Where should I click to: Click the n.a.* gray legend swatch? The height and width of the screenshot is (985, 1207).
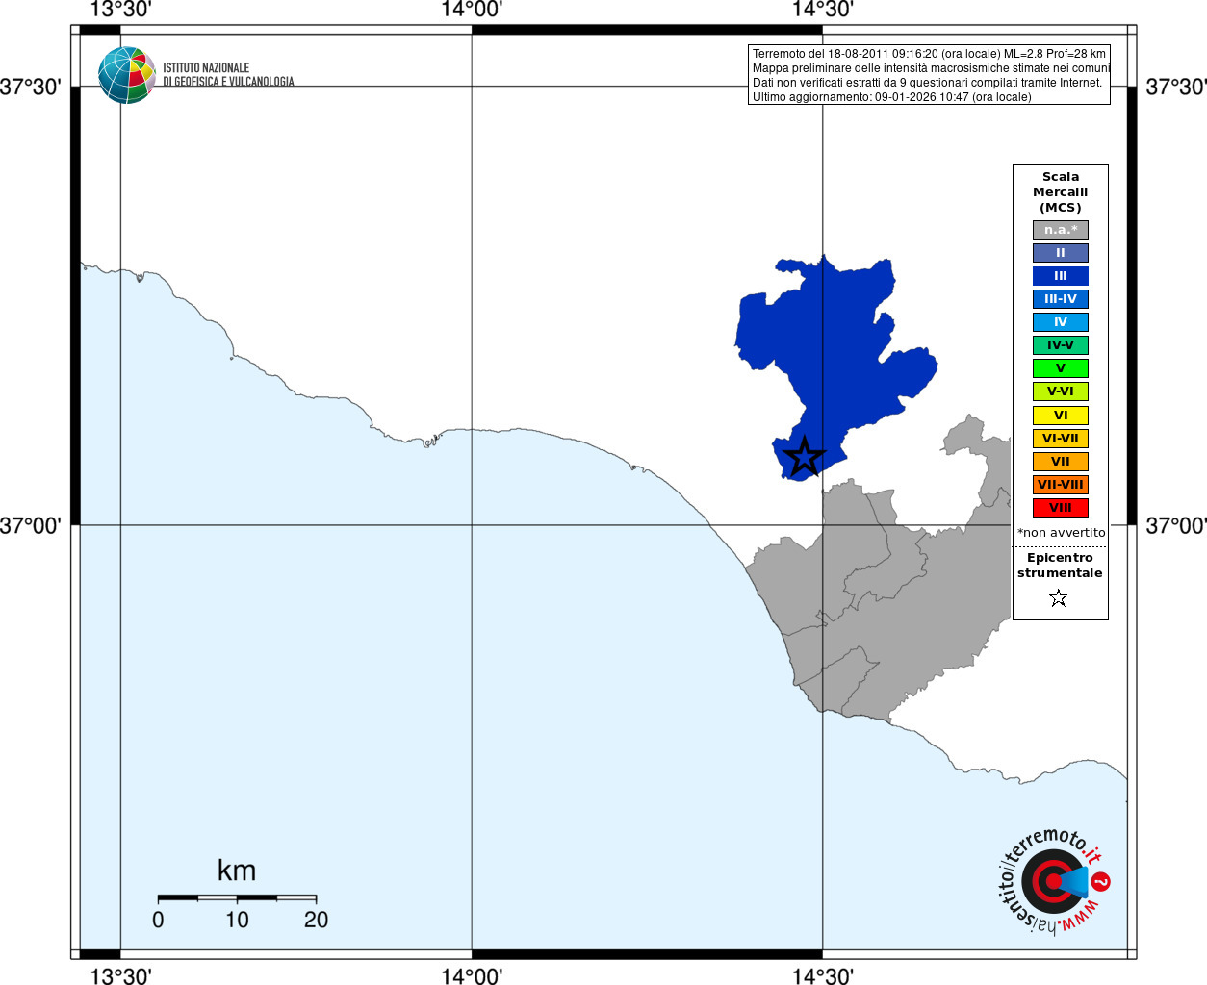point(1061,230)
